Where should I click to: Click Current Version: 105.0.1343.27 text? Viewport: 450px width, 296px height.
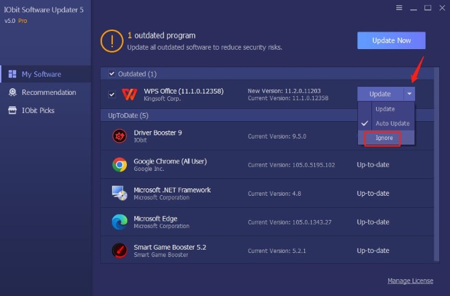click(x=289, y=222)
